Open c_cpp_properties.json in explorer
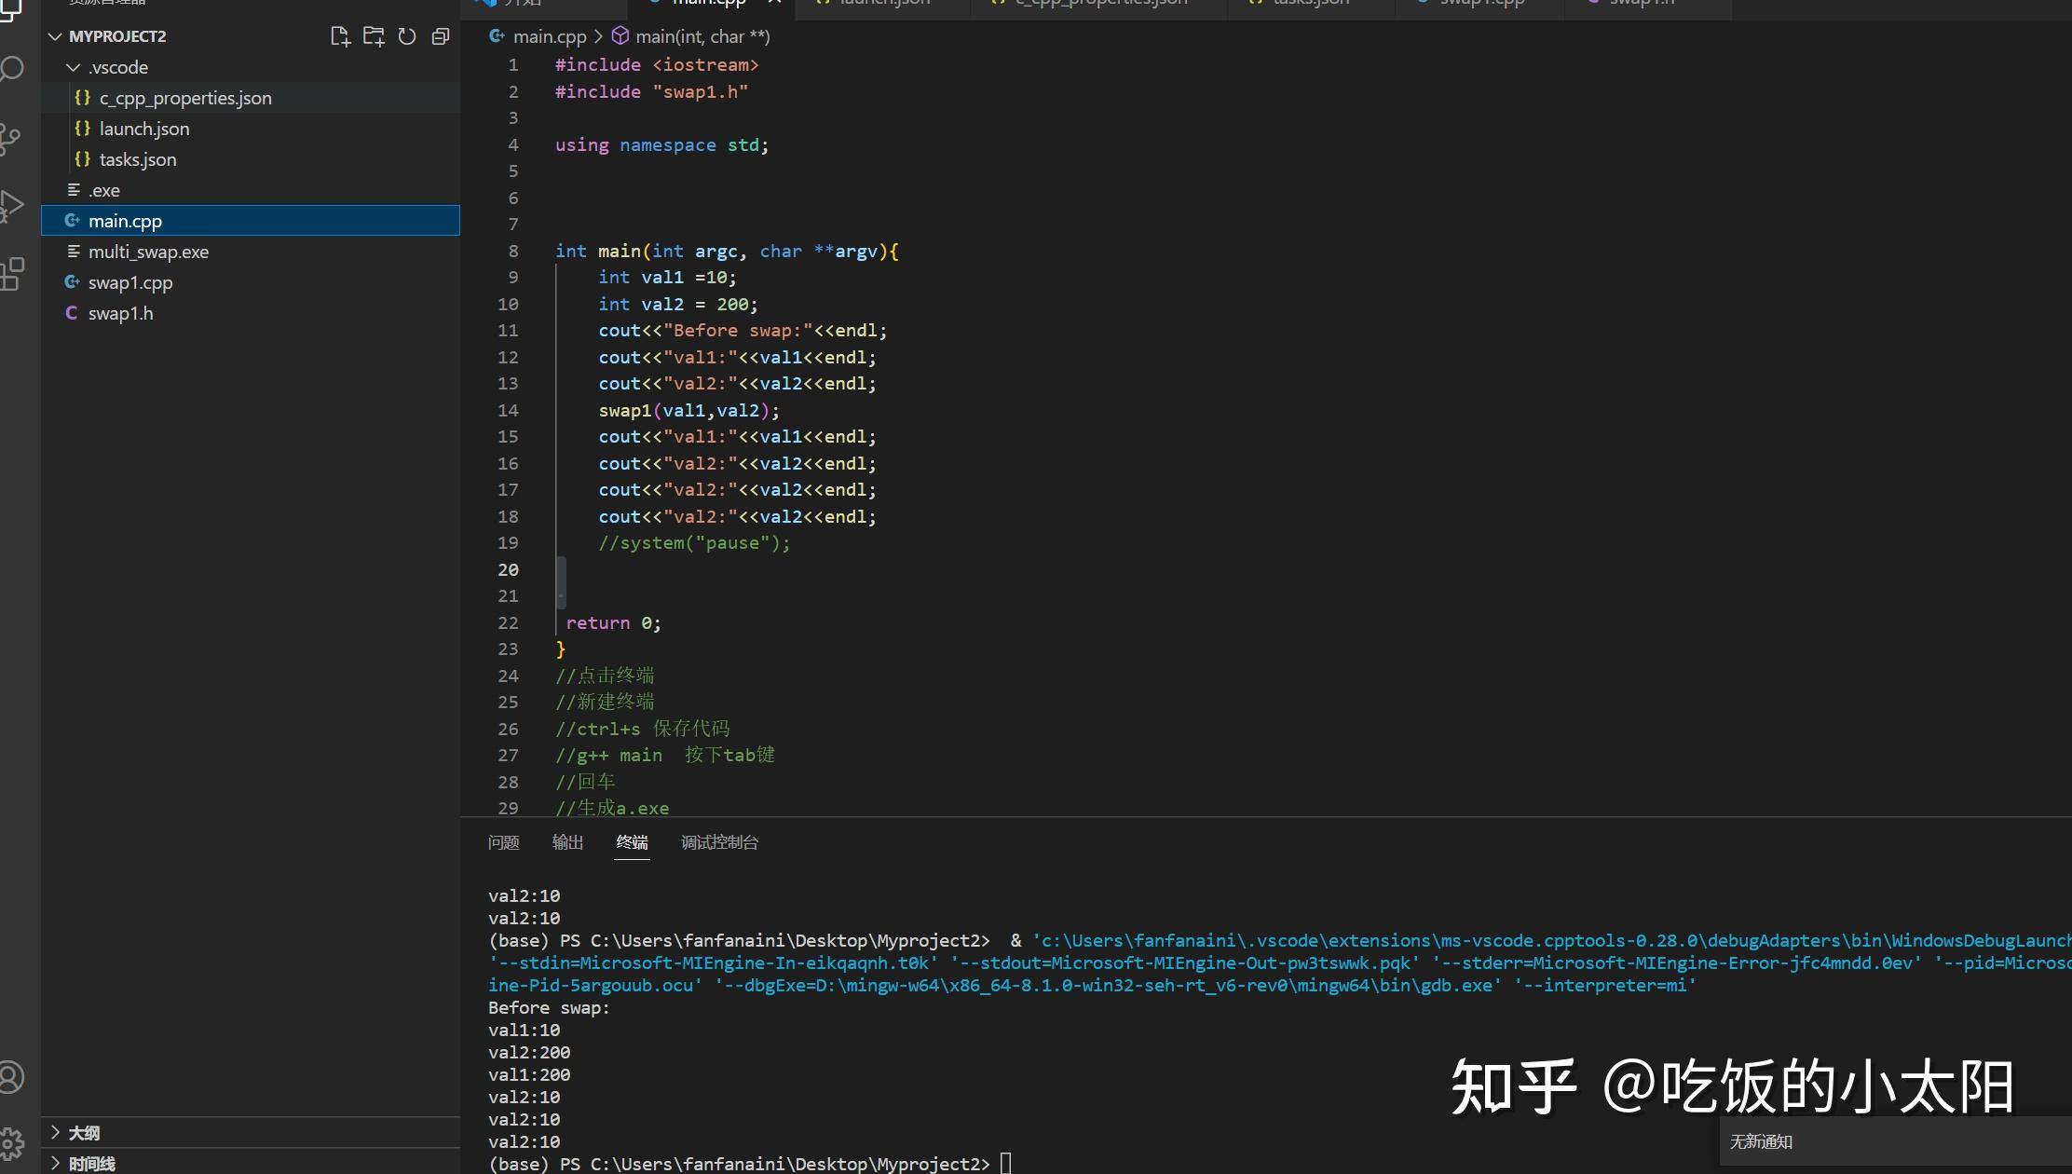The width and height of the screenshot is (2072, 1174). click(251, 98)
